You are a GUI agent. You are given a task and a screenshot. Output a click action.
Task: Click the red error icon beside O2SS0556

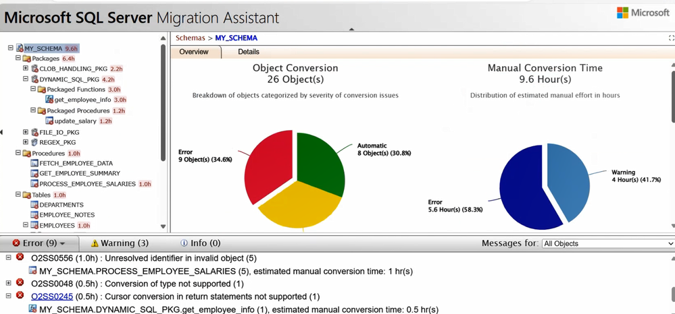point(20,257)
